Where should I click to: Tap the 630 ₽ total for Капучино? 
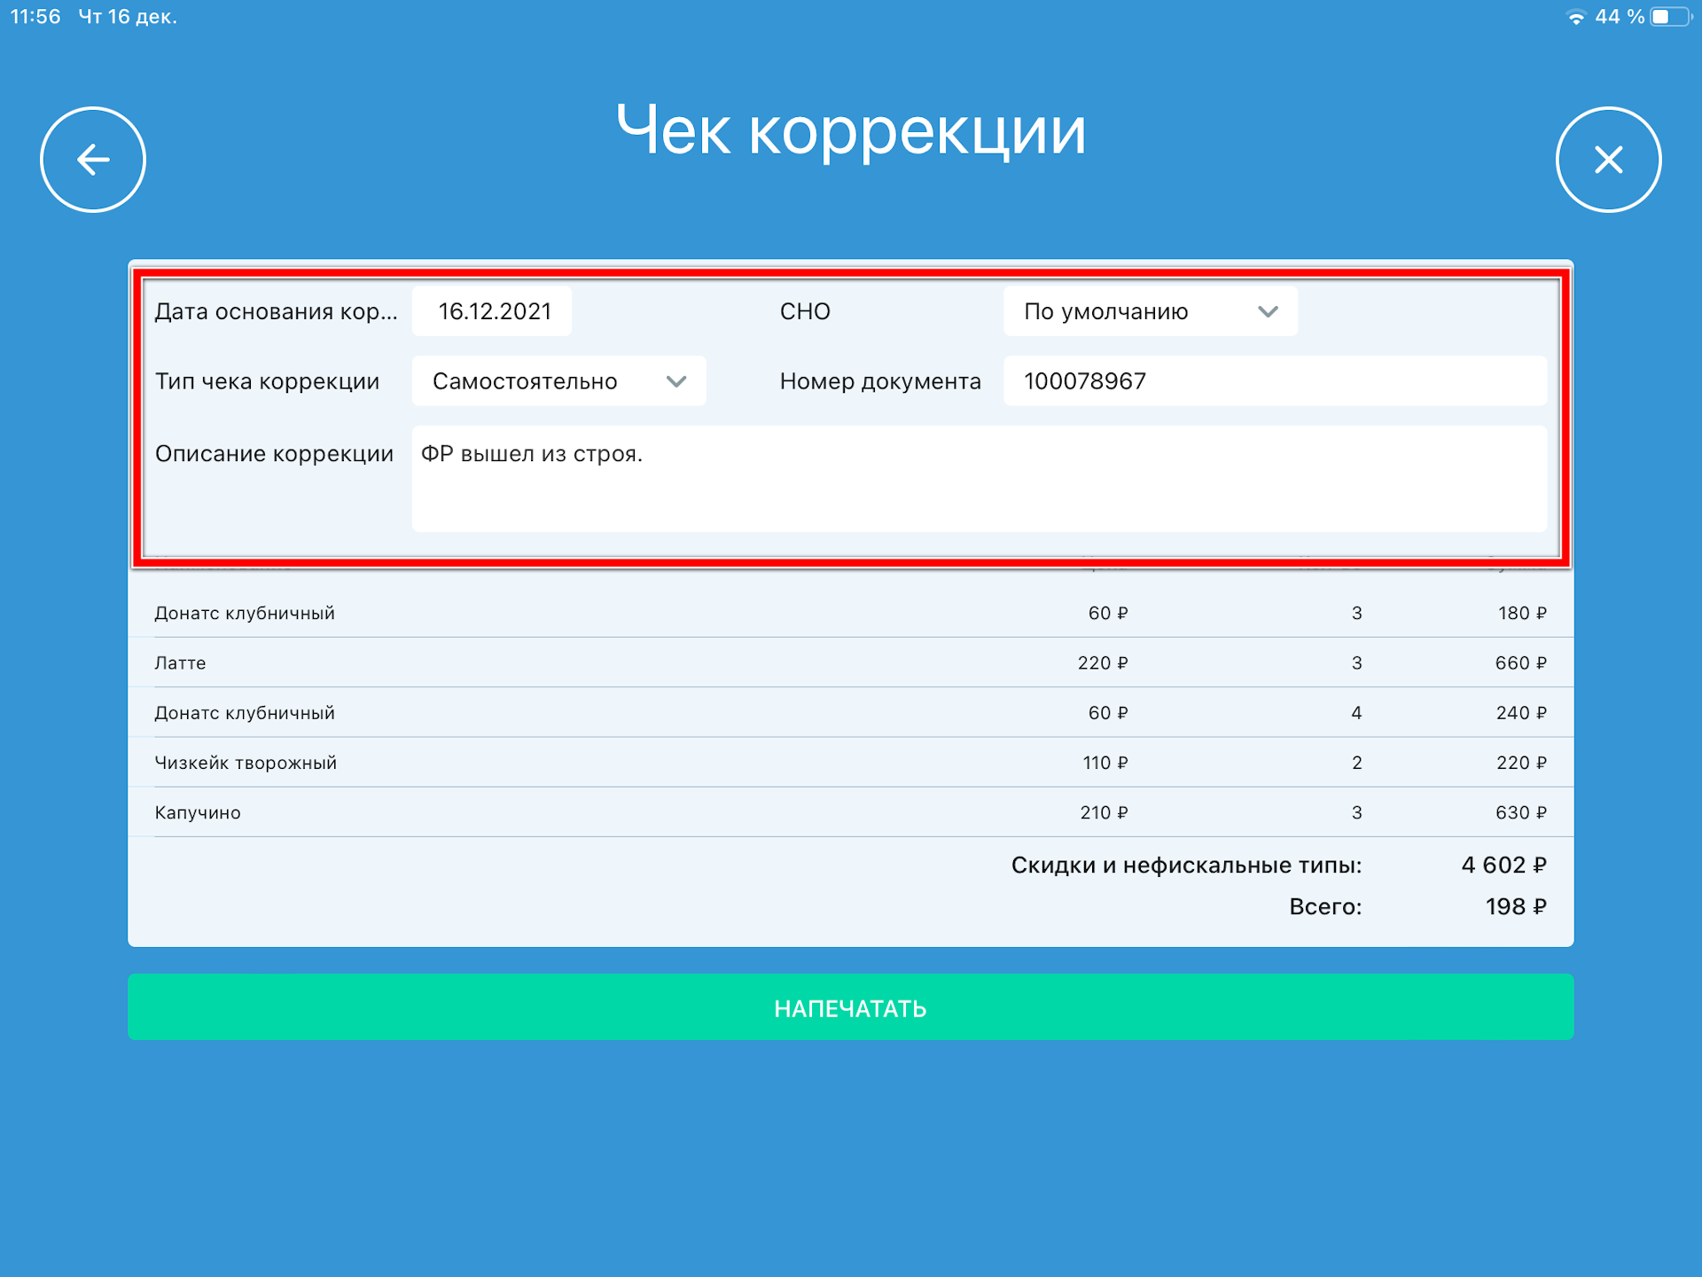click(1520, 813)
